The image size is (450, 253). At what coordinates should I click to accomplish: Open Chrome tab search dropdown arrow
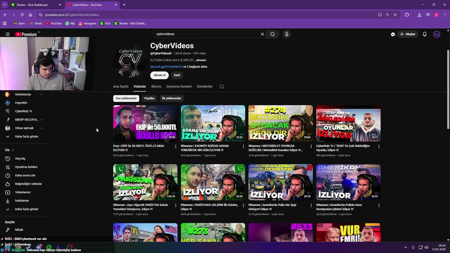pyautogui.click(x=5, y=5)
